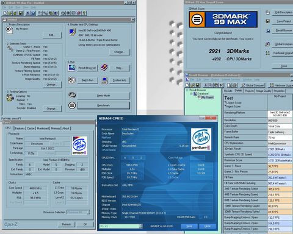Viewport: 293px width, 234px height.
Task: Click the Display and CPU Settings monitor icon
Action: pos(72,32)
